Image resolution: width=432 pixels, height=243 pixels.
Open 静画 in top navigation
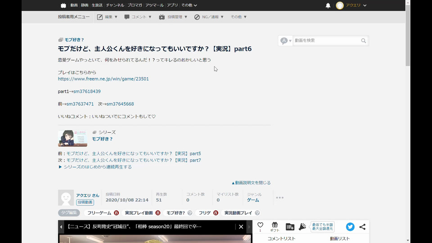pyautogui.click(x=85, y=5)
